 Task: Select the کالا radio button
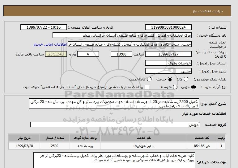coord(186,79)
